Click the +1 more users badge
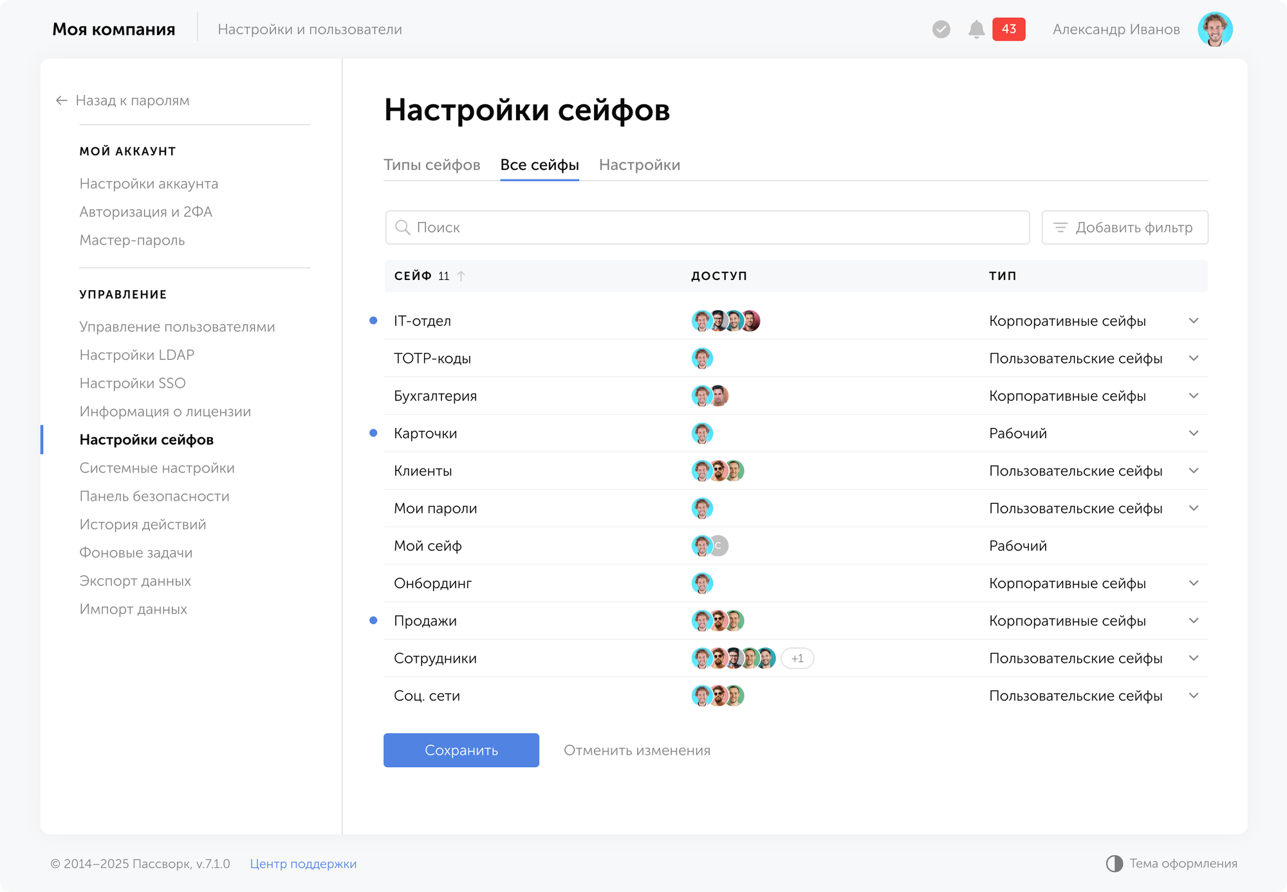The height and width of the screenshot is (892, 1287). (x=797, y=658)
